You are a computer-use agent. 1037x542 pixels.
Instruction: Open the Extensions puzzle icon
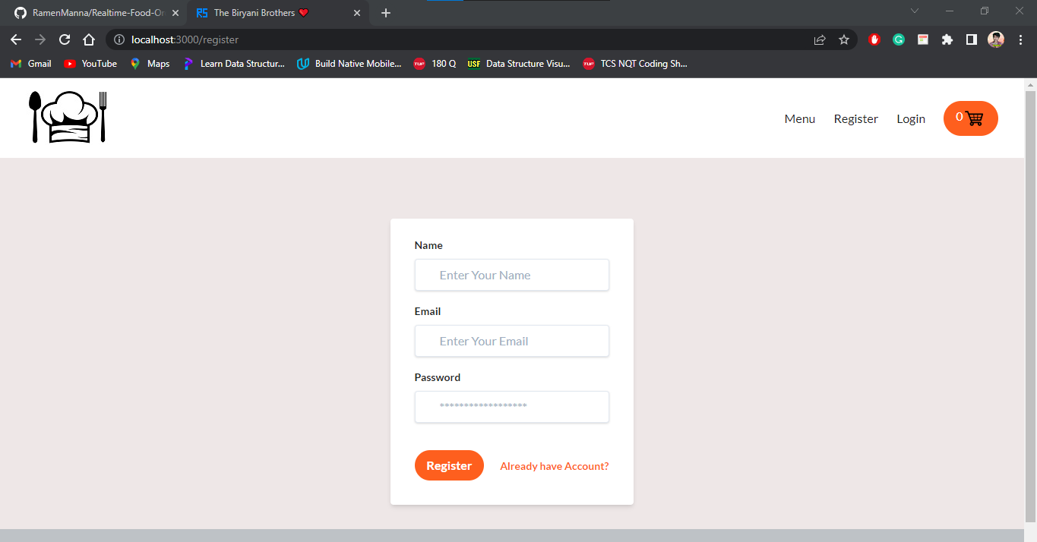(947, 39)
